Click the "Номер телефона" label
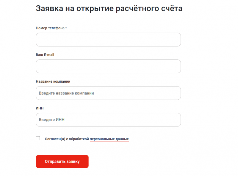 tap(50, 28)
